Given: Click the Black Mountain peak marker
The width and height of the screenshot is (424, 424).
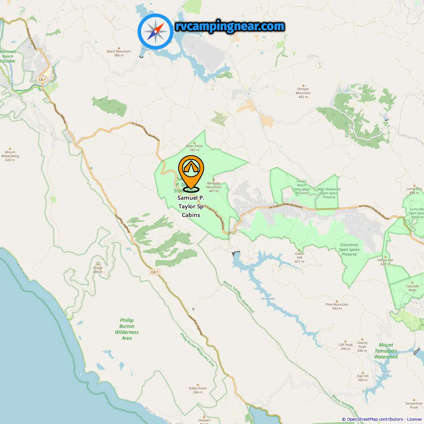Looking at the screenshot, I should tap(119, 48).
